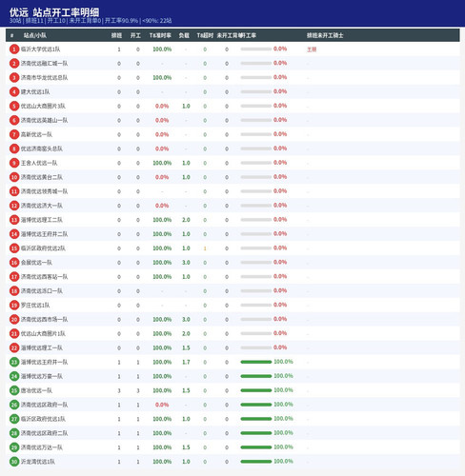Image resolution: width=465 pixels, height=476 pixels.
Task: Click the red rank badge number 17
Action: [14, 277]
